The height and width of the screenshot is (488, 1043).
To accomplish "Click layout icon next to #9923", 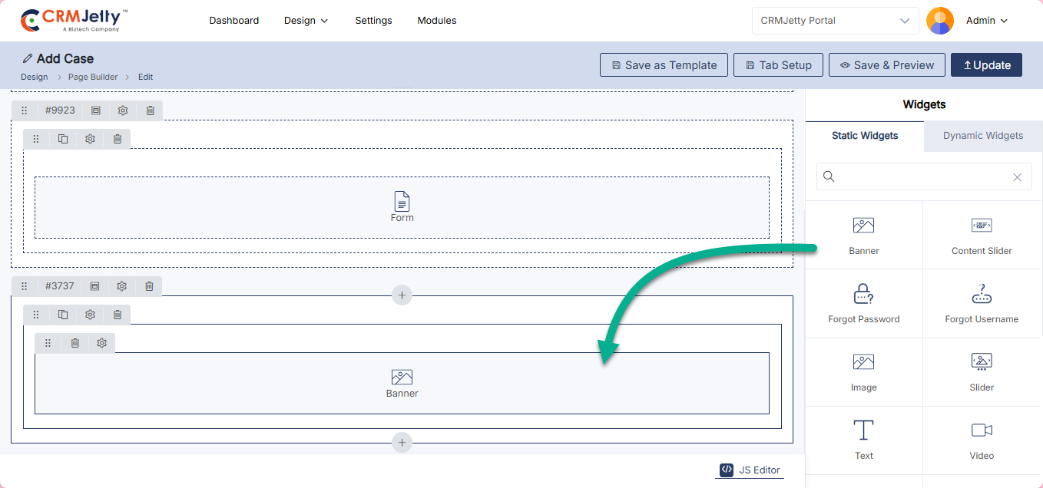I will point(96,110).
